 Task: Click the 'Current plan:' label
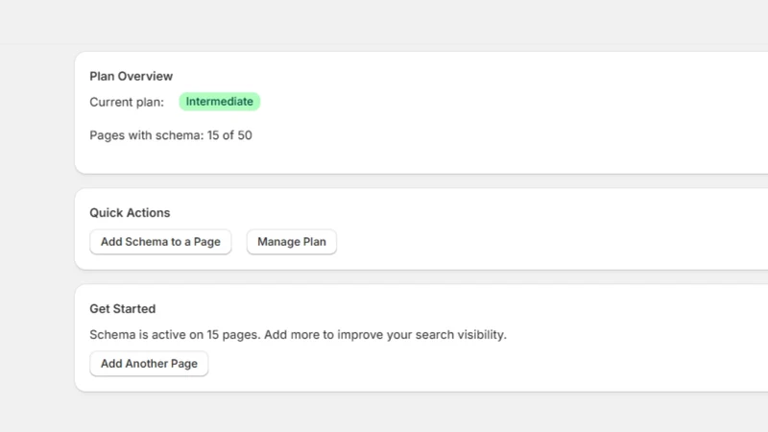click(x=127, y=102)
